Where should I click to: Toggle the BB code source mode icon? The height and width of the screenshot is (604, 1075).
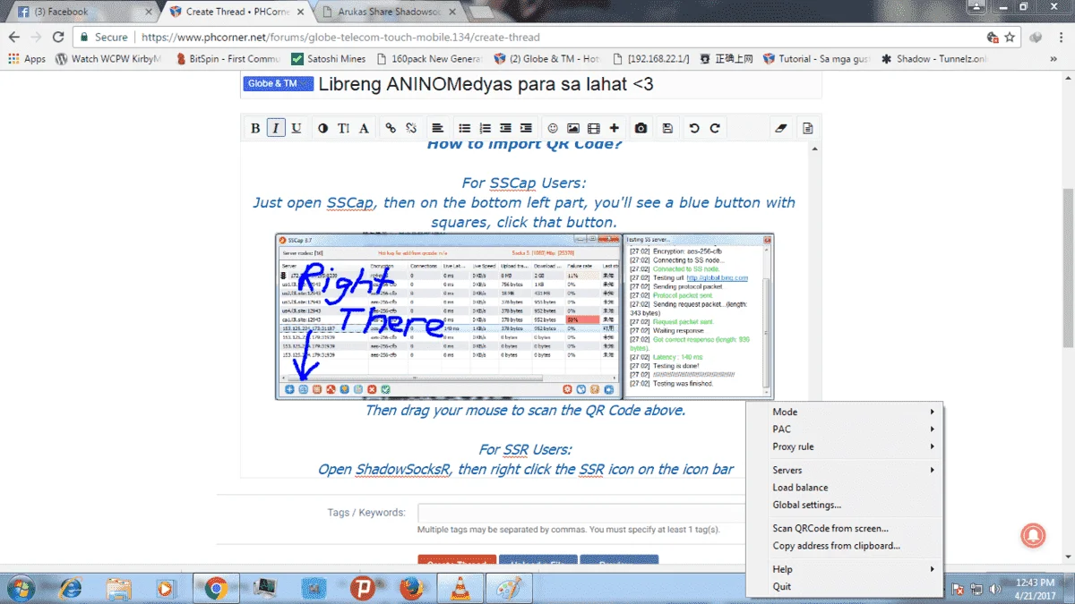pos(807,128)
